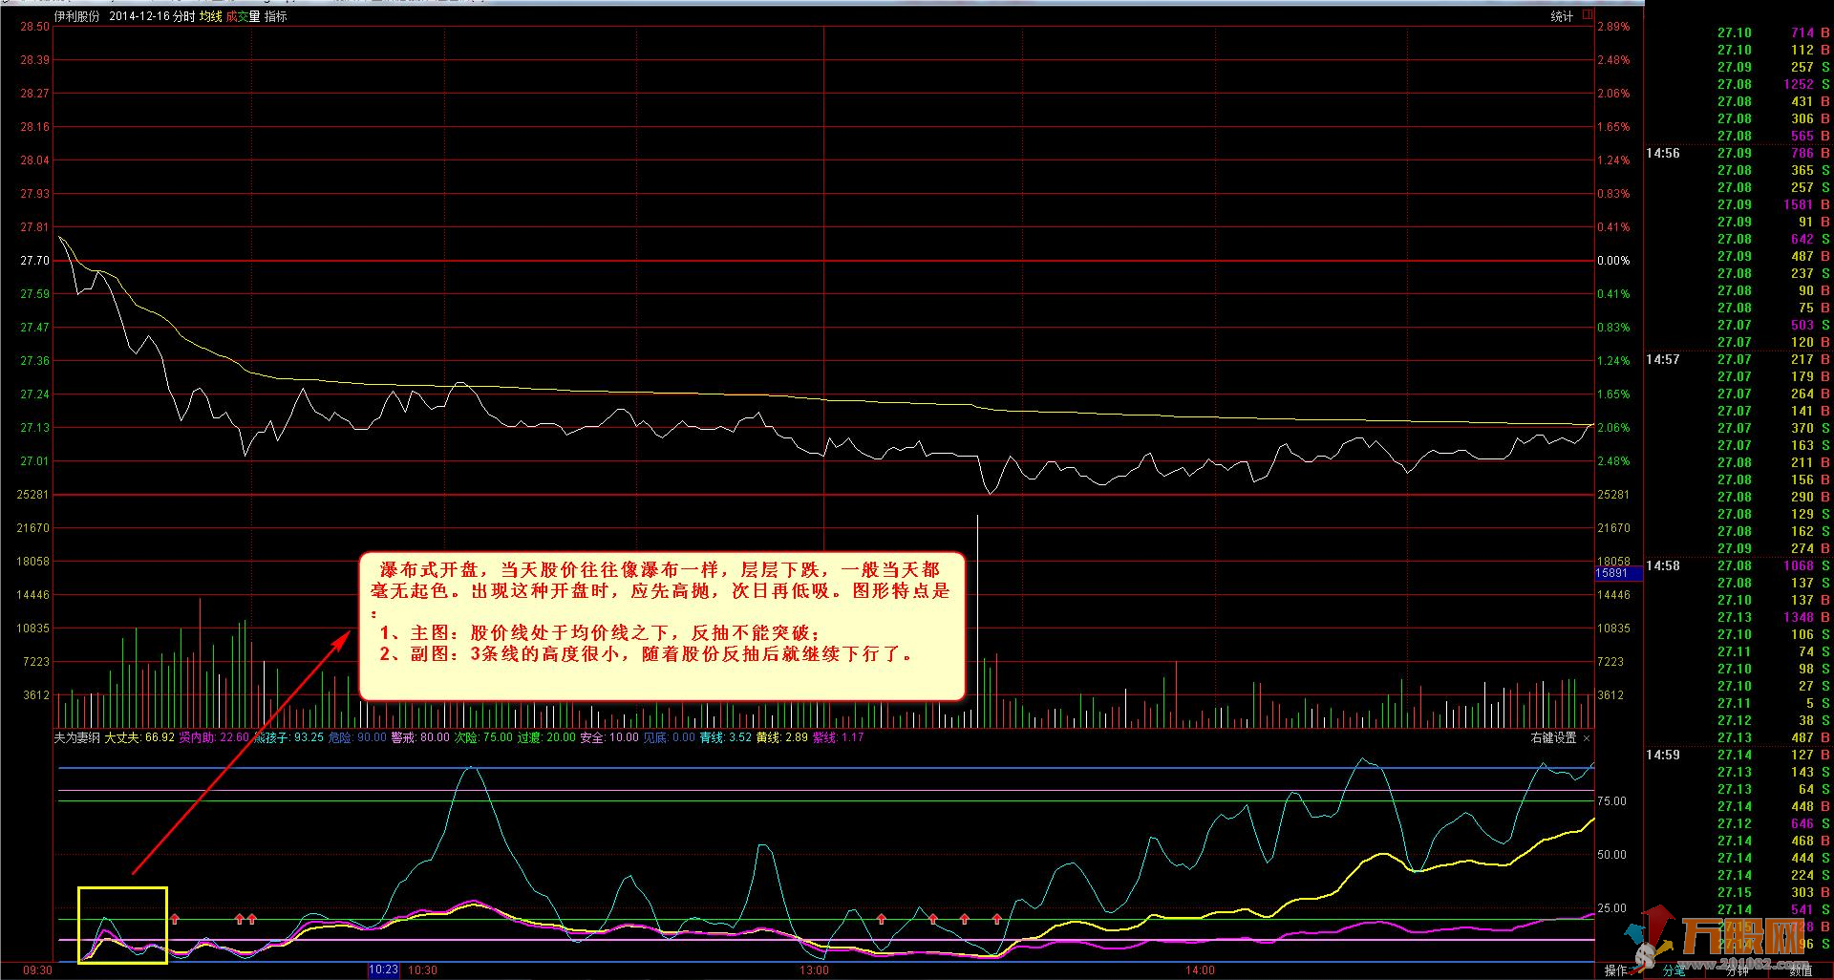Click the 指标 label in chart header
Screen dimensions: 1834x980
tap(275, 16)
